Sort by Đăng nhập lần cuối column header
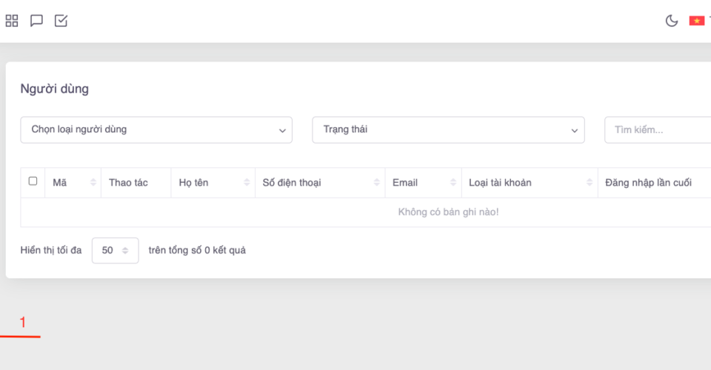 click(648, 183)
